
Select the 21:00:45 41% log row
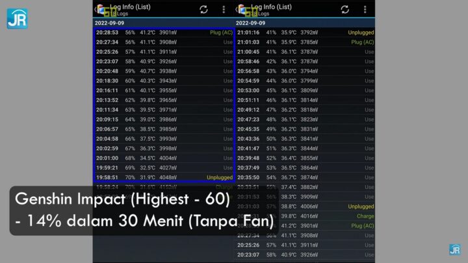[305, 51]
